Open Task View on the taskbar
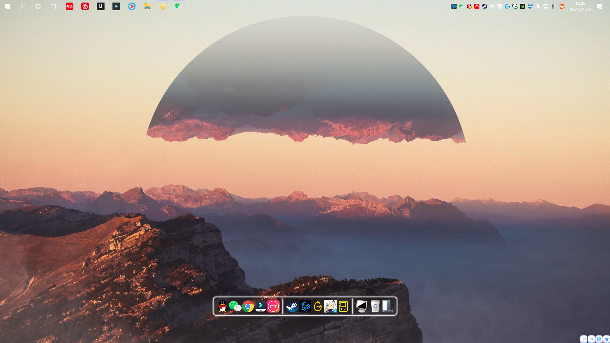This screenshot has height=343, width=610. click(x=53, y=6)
